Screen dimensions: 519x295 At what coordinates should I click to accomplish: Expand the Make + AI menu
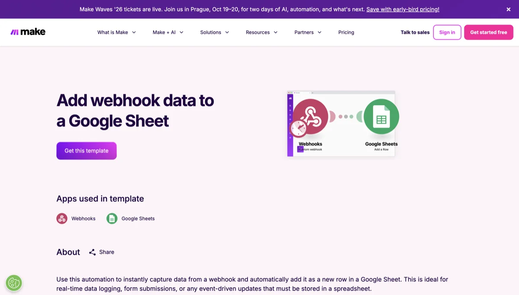pos(168,32)
